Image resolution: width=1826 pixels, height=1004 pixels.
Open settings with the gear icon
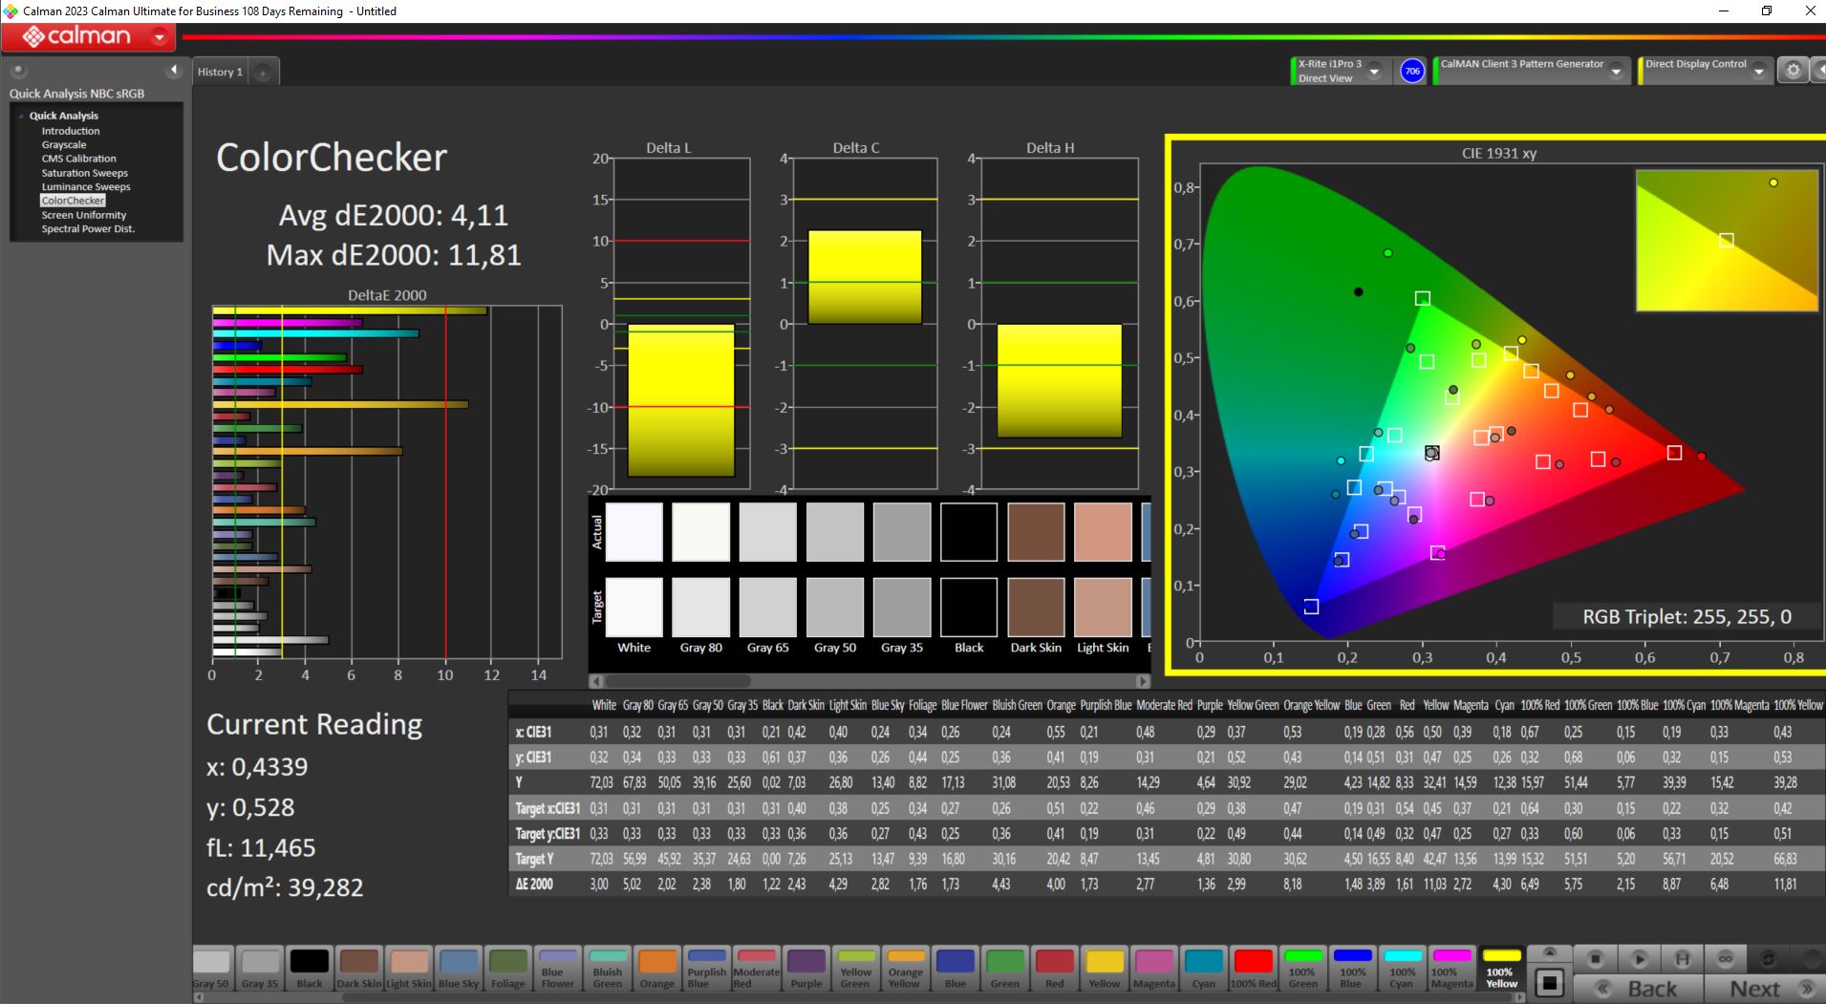(x=1793, y=71)
